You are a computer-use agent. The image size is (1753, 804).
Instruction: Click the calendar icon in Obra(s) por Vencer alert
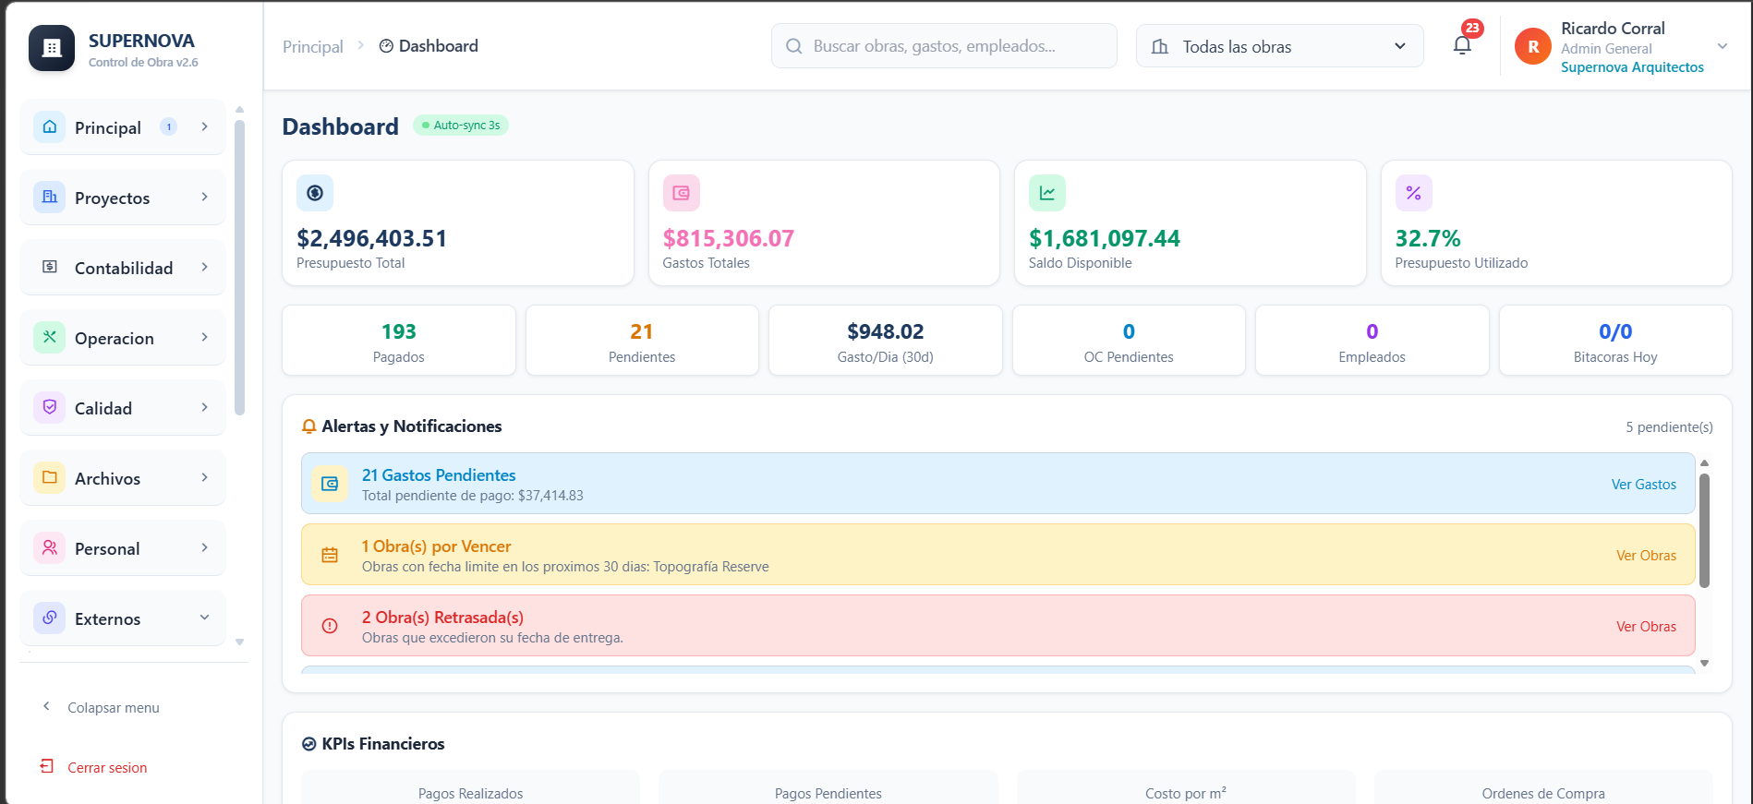pos(330,555)
